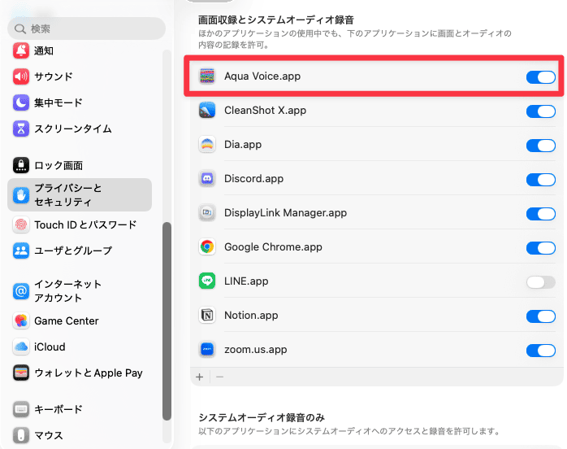Image resolution: width=567 pixels, height=449 pixels.
Task: Click the 通知 bell icon in sidebar
Action: click(x=21, y=50)
